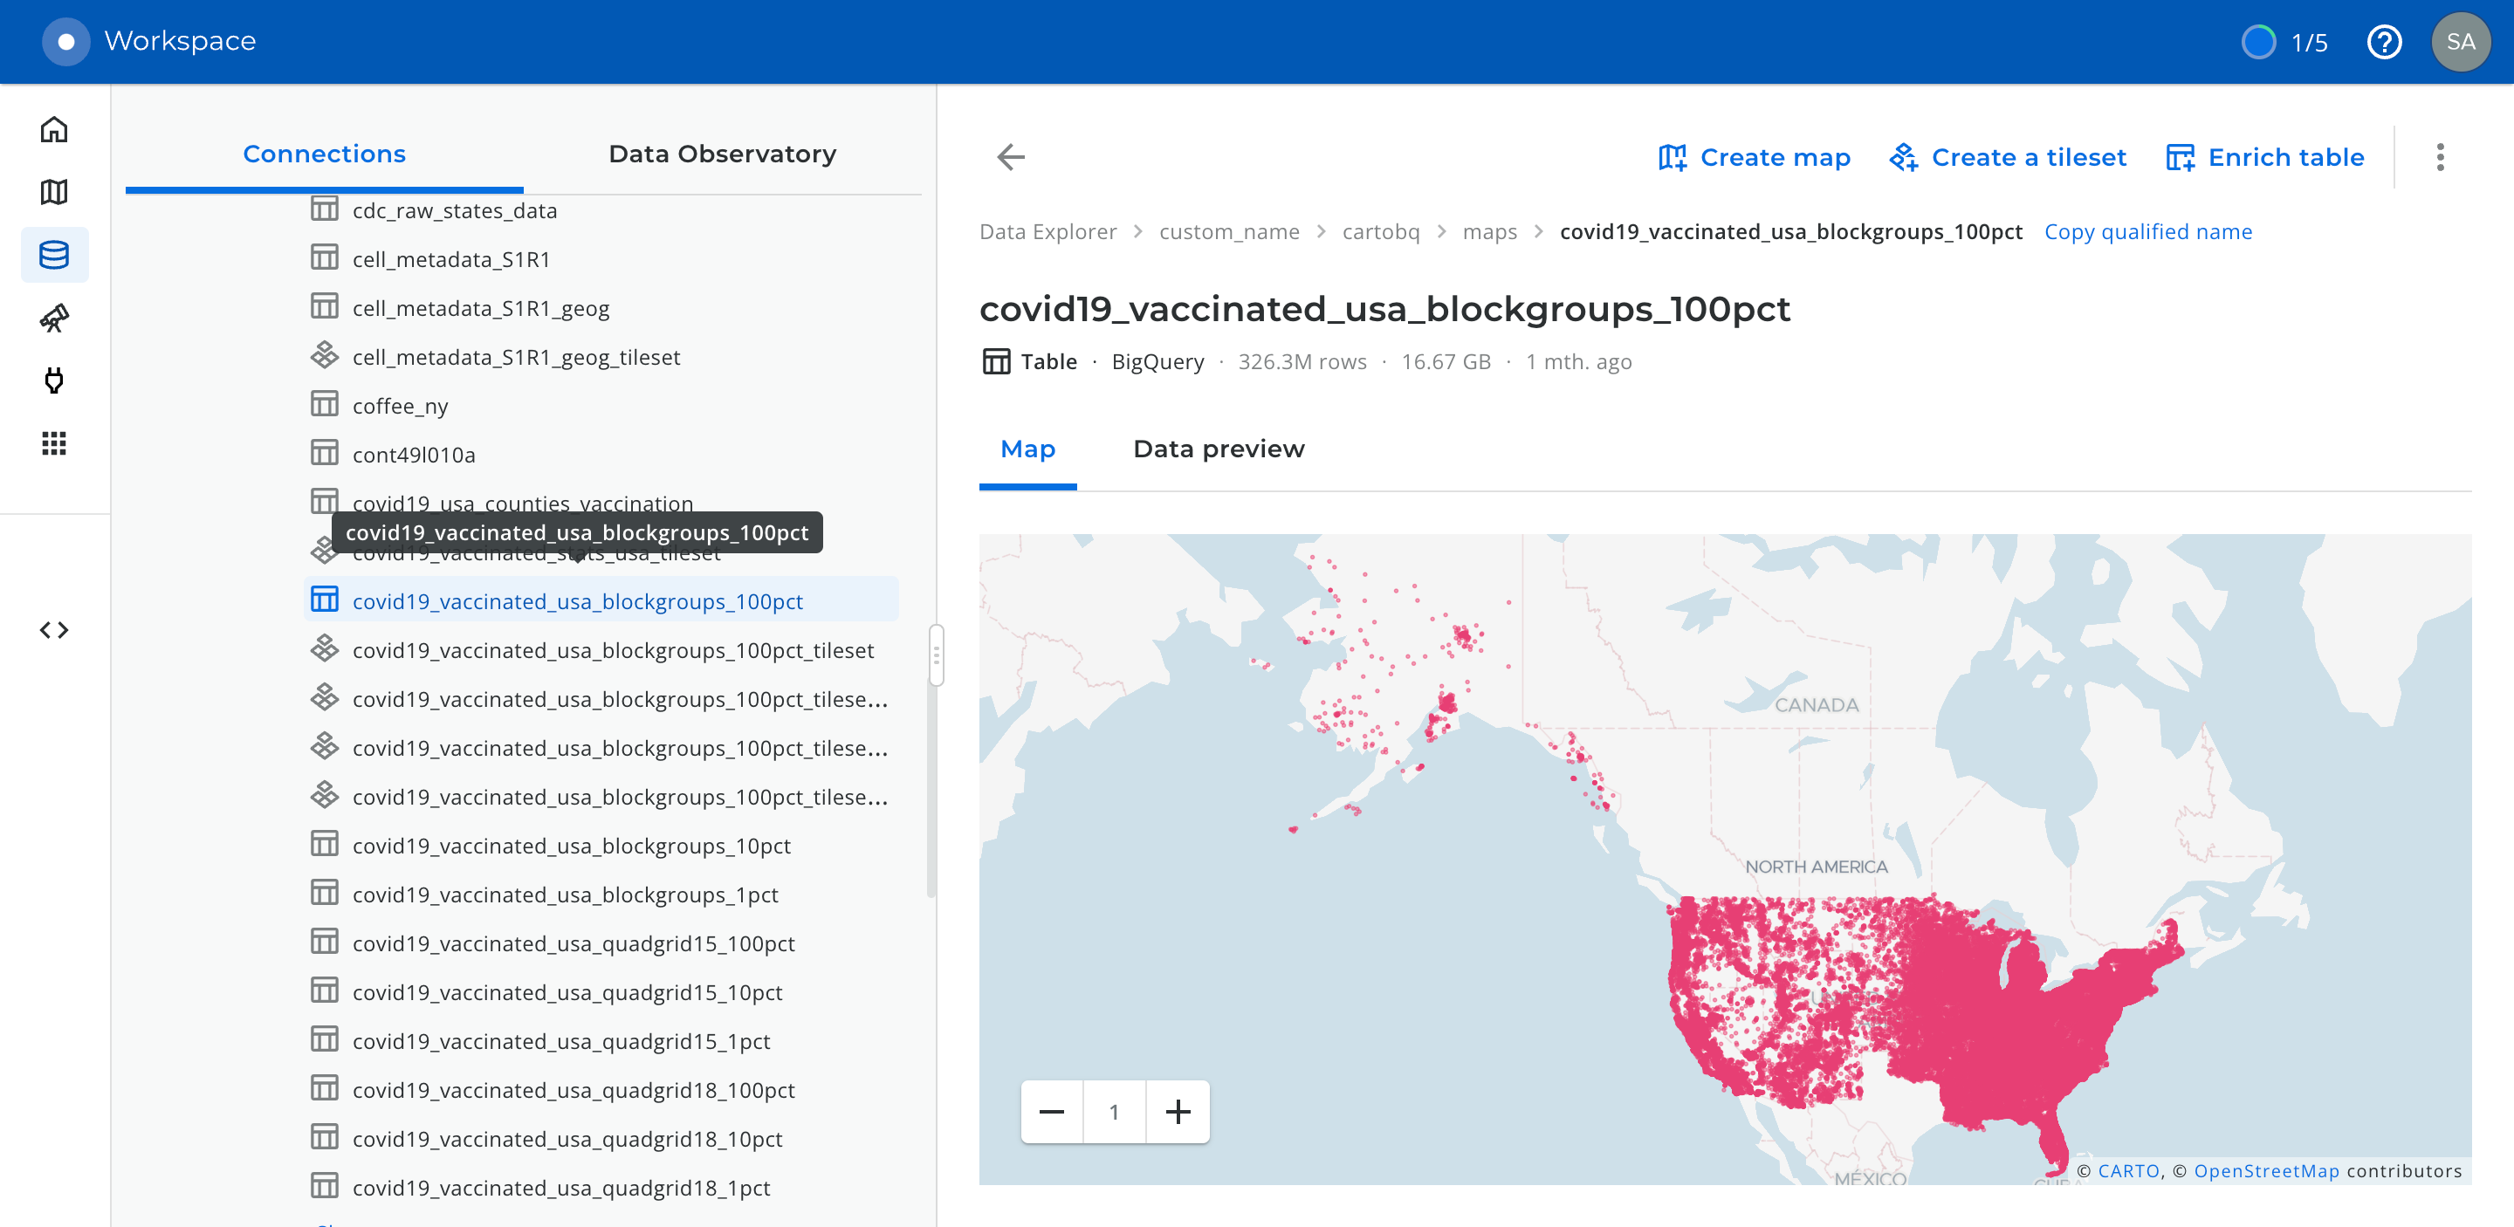The image size is (2514, 1227).
Task: Click Create map button
Action: pyautogui.click(x=1754, y=157)
